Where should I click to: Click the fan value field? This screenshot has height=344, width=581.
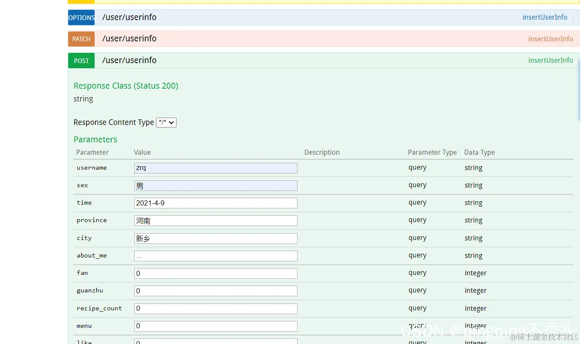pyautogui.click(x=216, y=273)
